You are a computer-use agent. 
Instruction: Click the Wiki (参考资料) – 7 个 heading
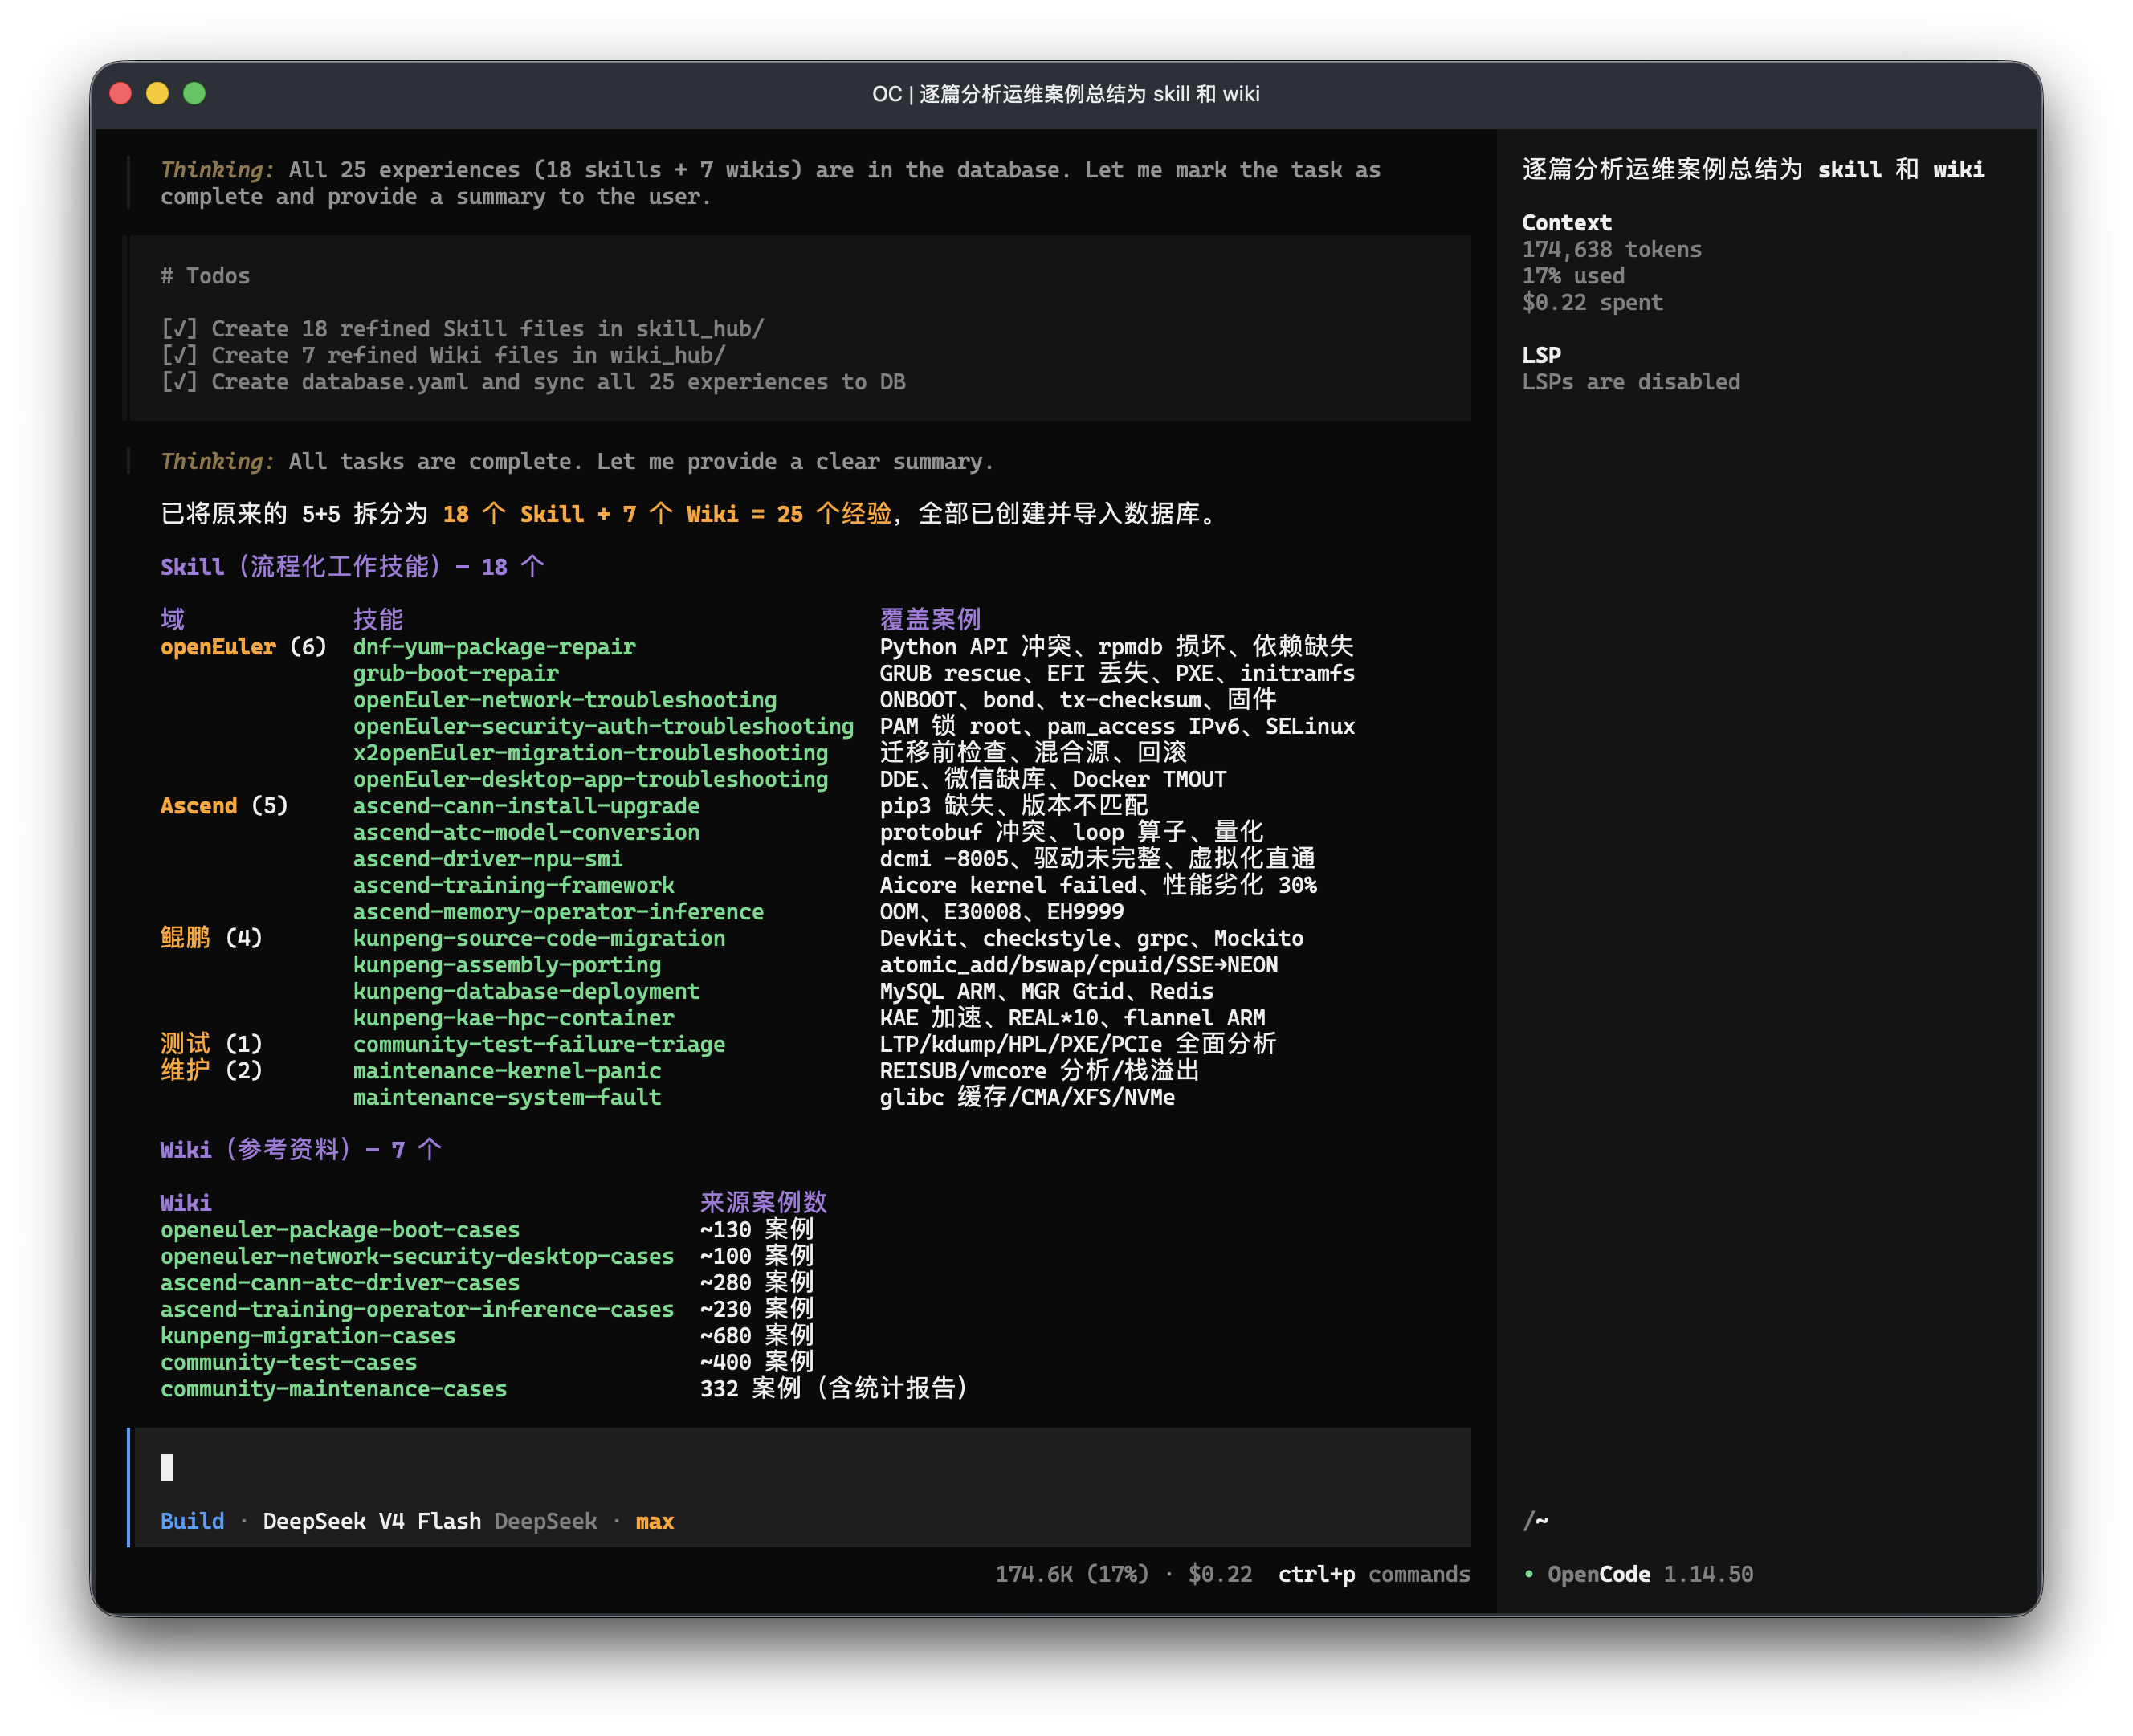pyautogui.click(x=301, y=1150)
